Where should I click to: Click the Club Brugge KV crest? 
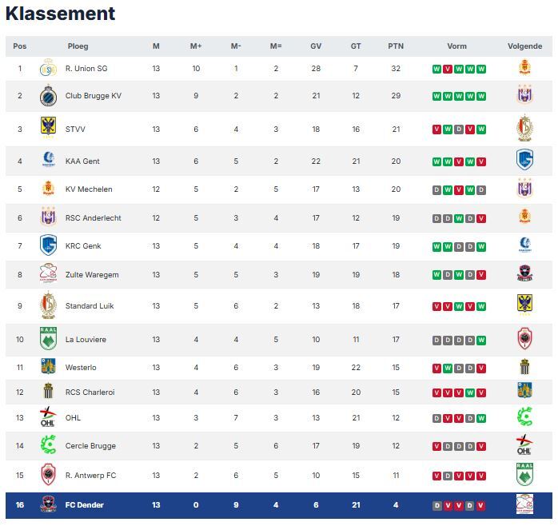click(48, 96)
